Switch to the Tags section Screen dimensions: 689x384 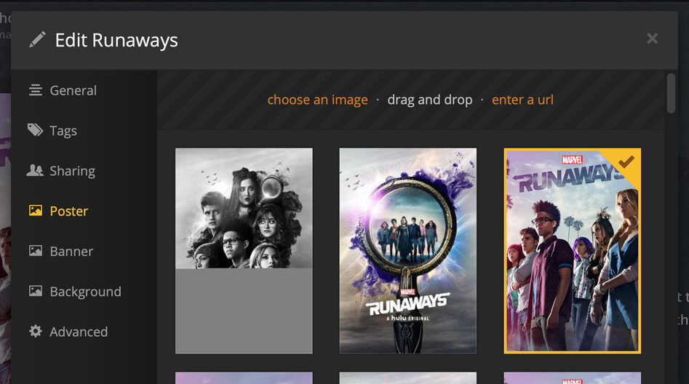[63, 131]
